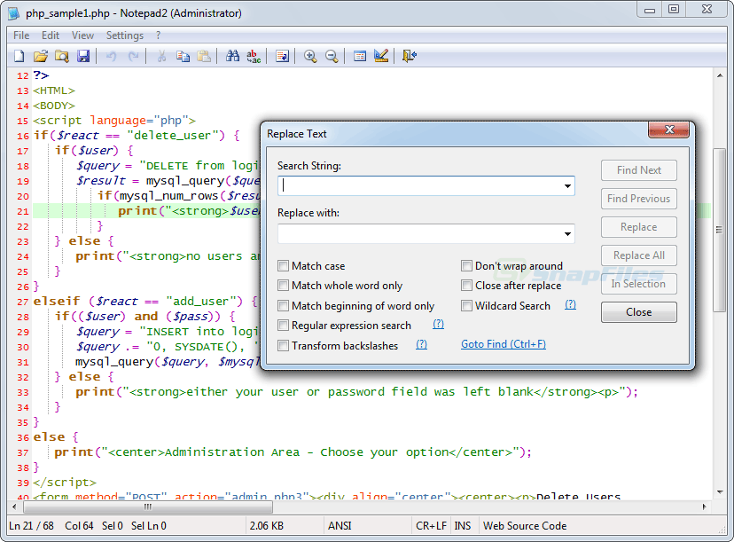Screen dimensions: 734x542
Task: Click the Paste clipboard icon
Action: click(x=204, y=56)
